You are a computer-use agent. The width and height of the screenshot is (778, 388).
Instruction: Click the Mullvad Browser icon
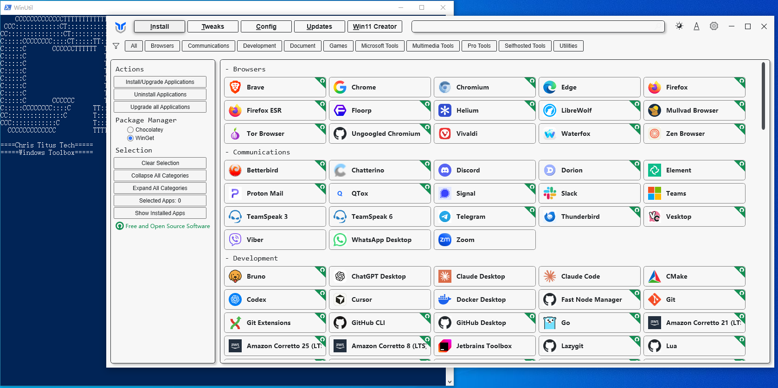(655, 110)
